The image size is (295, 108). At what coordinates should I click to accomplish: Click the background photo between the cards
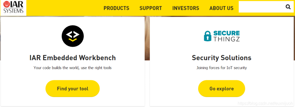click(147, 38)
